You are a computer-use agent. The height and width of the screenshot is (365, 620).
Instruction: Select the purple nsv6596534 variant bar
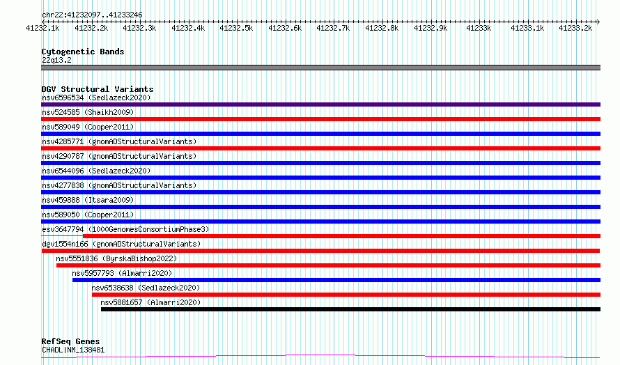click(x=320, y=104)
